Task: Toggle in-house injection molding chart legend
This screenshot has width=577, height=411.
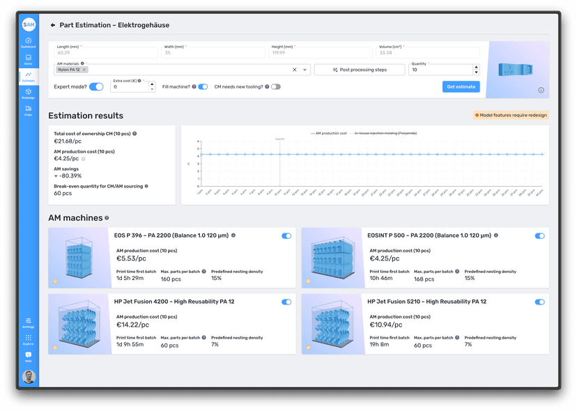Action: [383, 133]
